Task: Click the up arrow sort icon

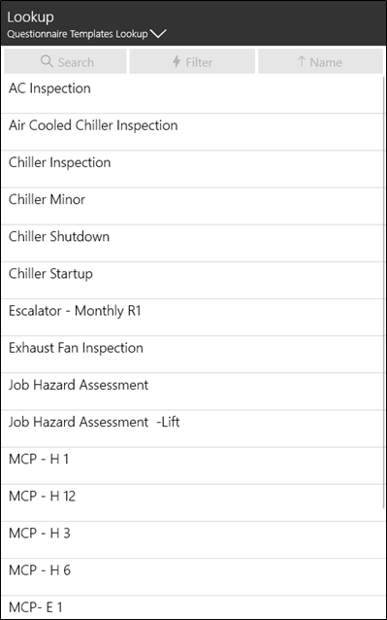Action: (x=302, y=61)
